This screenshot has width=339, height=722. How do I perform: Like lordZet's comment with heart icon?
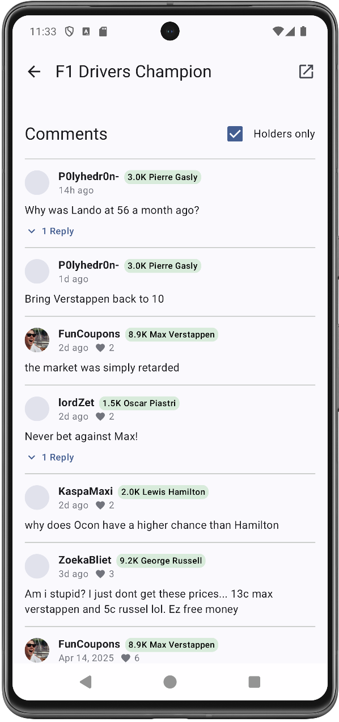pyautogui.click(x=100, y=416)
